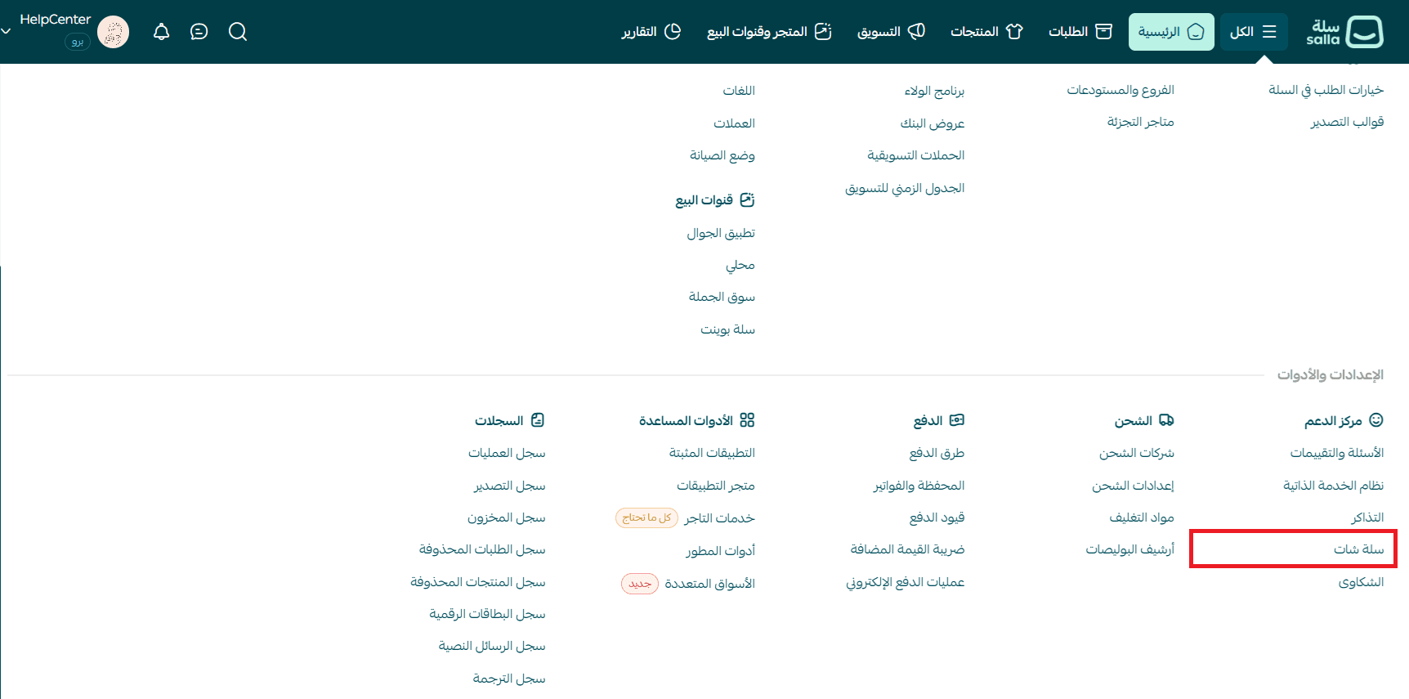Open متاجر التجزئة link

click(x=1140, y=122)
